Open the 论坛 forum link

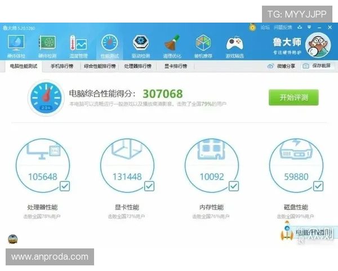point(265,27)
